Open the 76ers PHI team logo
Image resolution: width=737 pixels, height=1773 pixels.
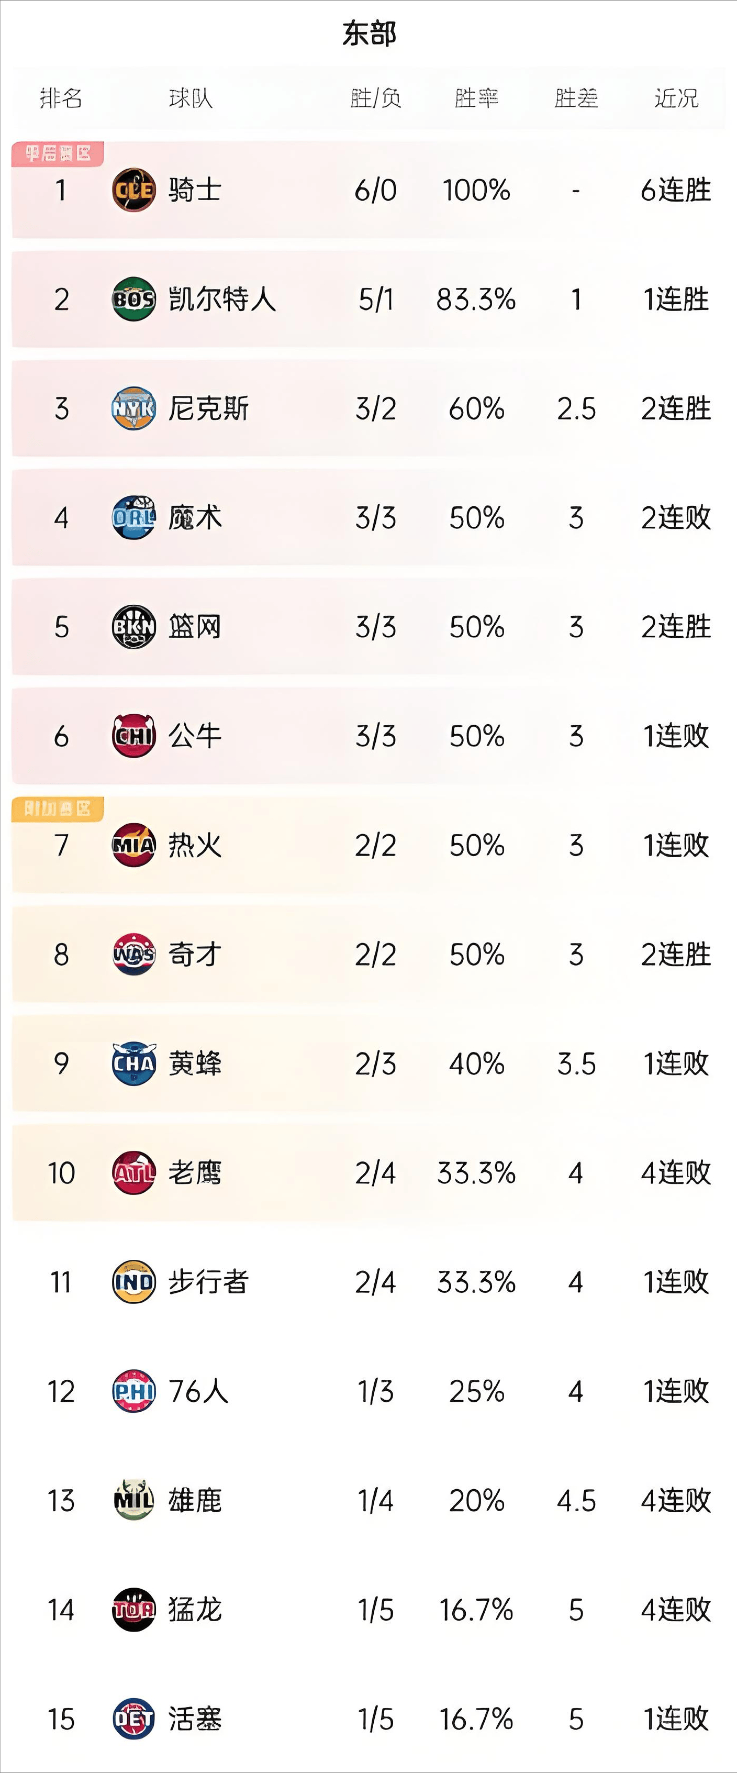(133, 1391)
